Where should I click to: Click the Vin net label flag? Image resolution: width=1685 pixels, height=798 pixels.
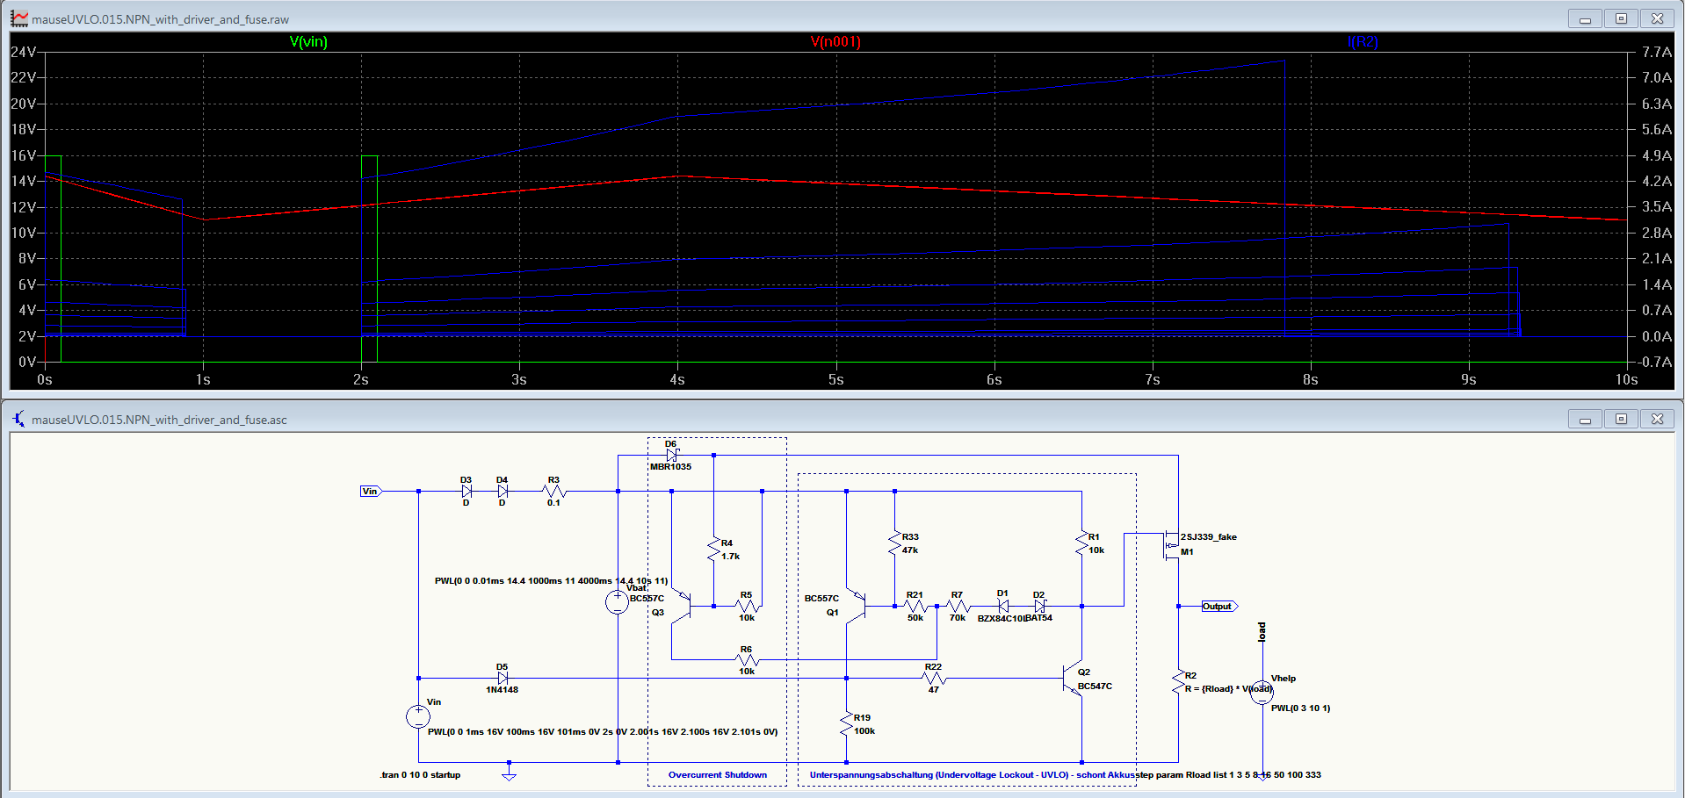click(372, 492)
